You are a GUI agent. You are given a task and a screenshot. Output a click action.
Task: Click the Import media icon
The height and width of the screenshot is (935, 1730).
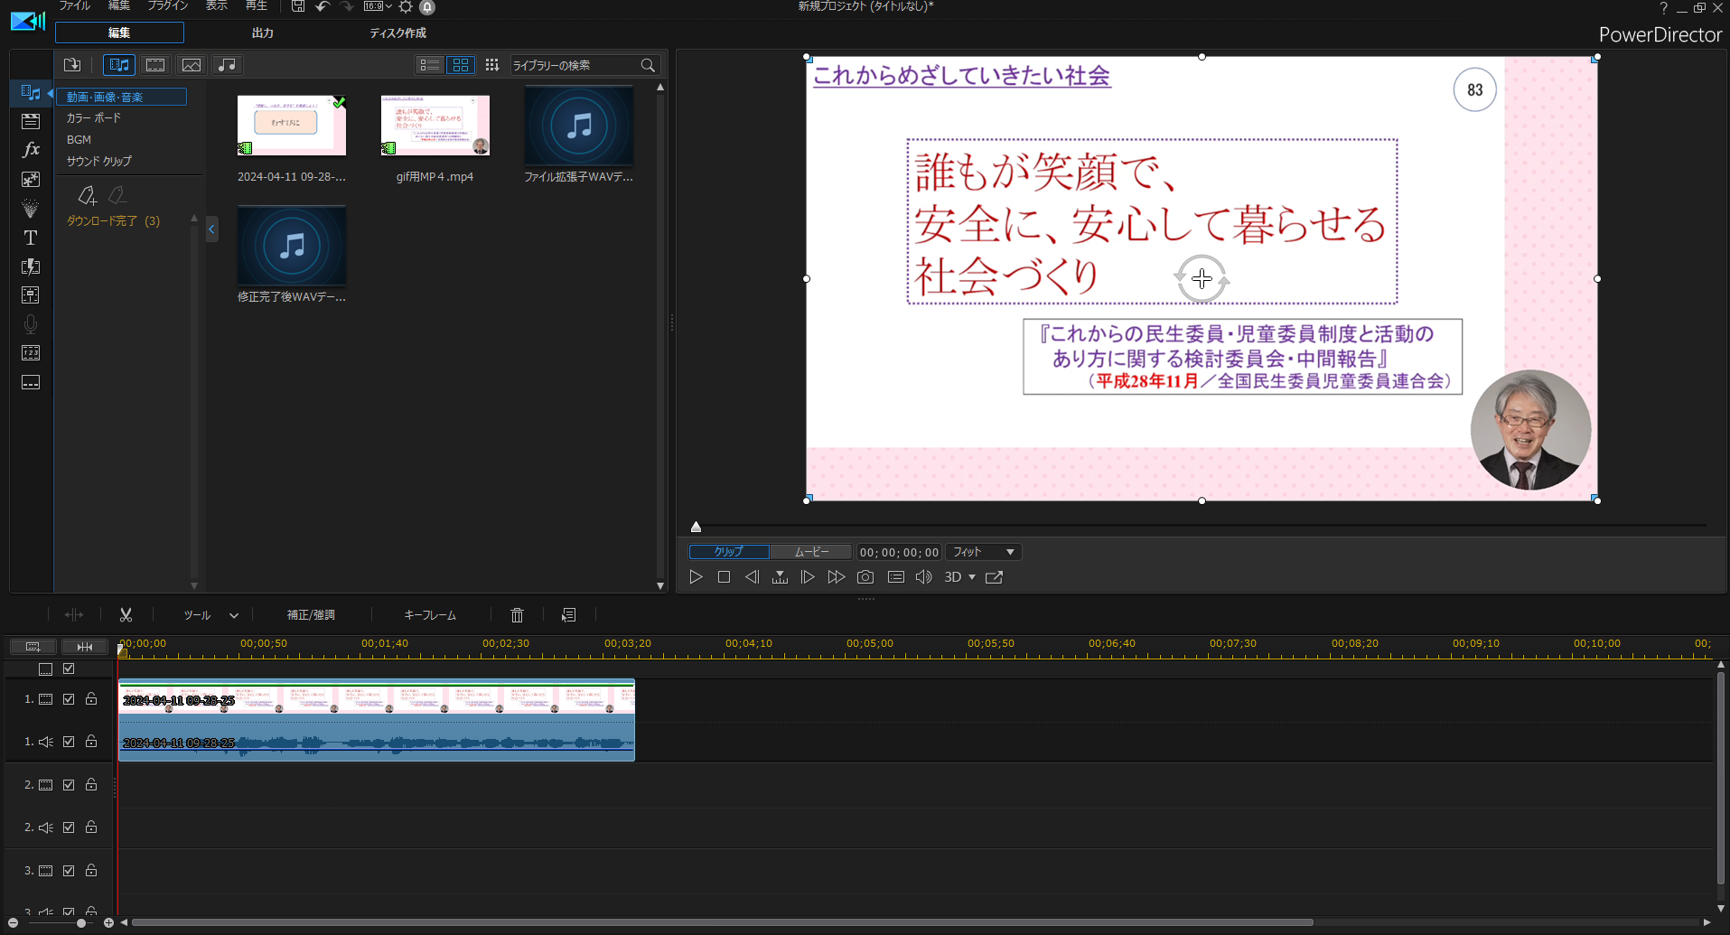coord(72,65)
